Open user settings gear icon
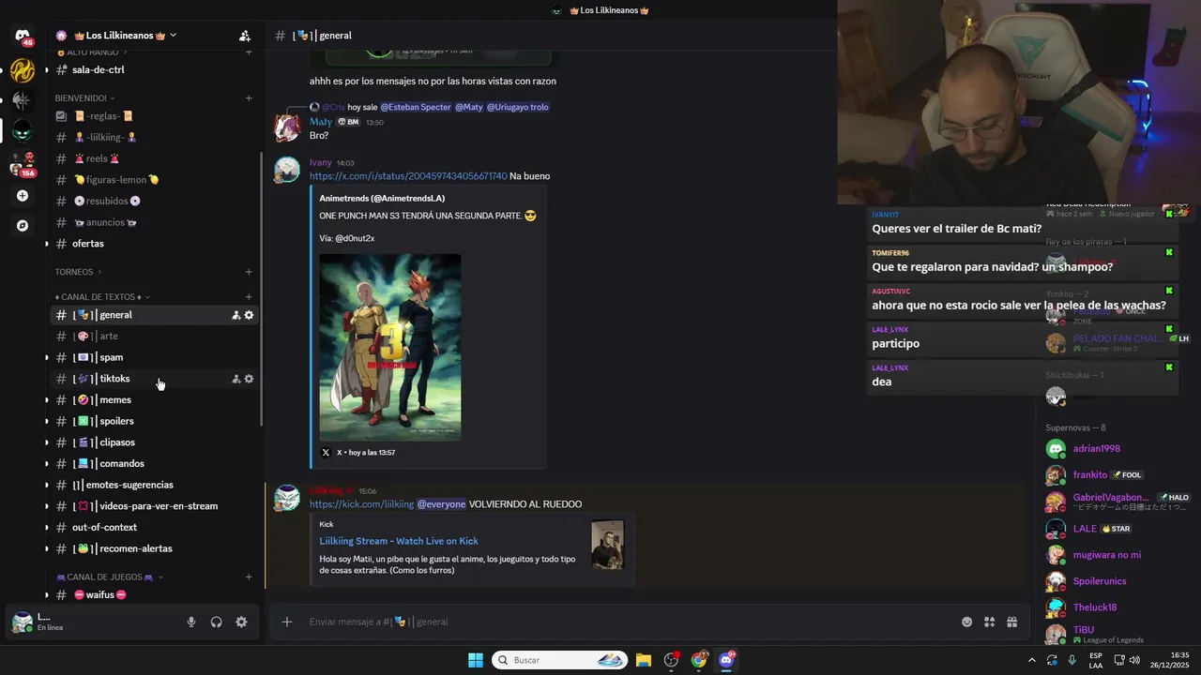The image size is (1201, 675). (241, 622)
